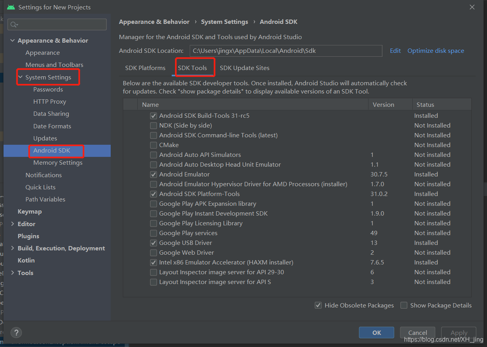The width and height of the screenshot is (487, 347).
Task: Select Plugins in settings tree
Action: pos(28,236)
